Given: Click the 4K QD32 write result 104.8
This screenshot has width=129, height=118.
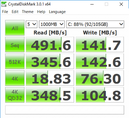Looking at the screenshot, I should coord(100,95).
